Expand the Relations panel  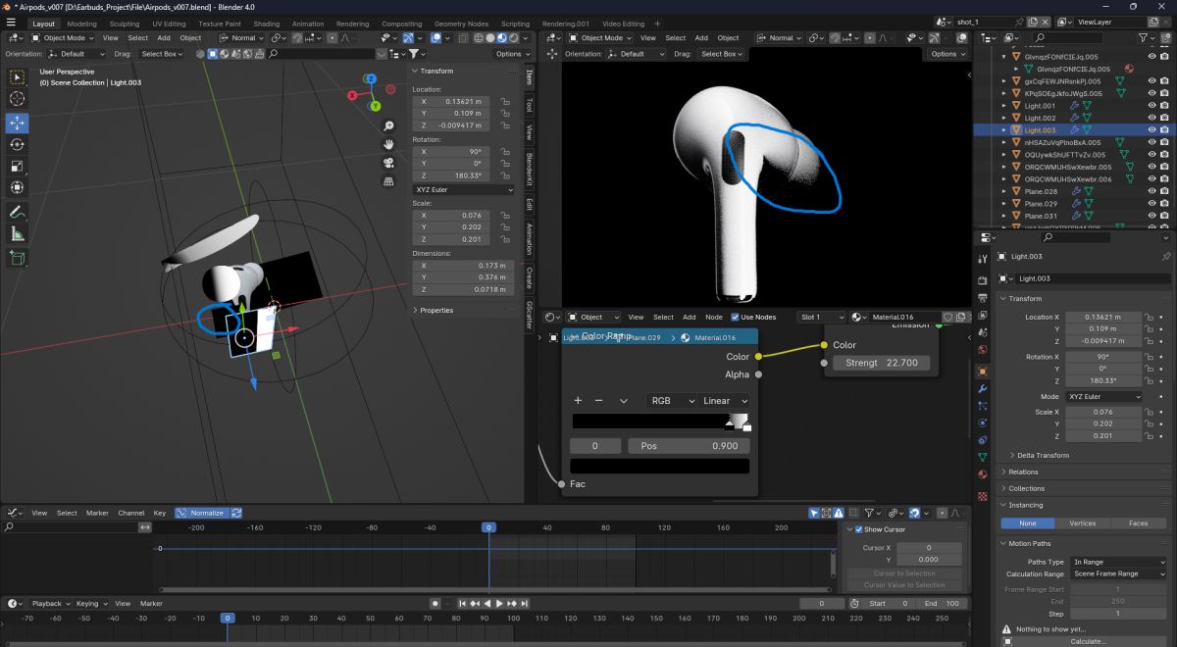tap(1023, 472)
